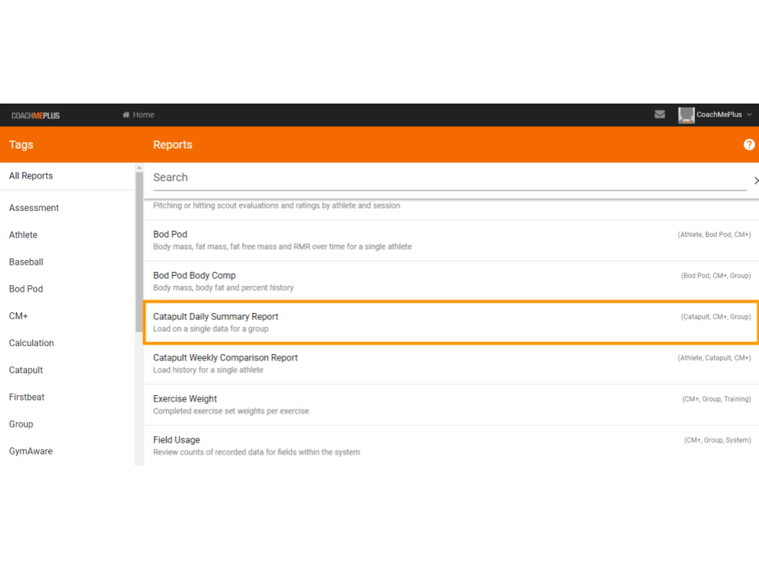The height and width of the screenshot is (569, 759).
Task: Clear the search with the X icon
Action: click(x=756, y=180)
